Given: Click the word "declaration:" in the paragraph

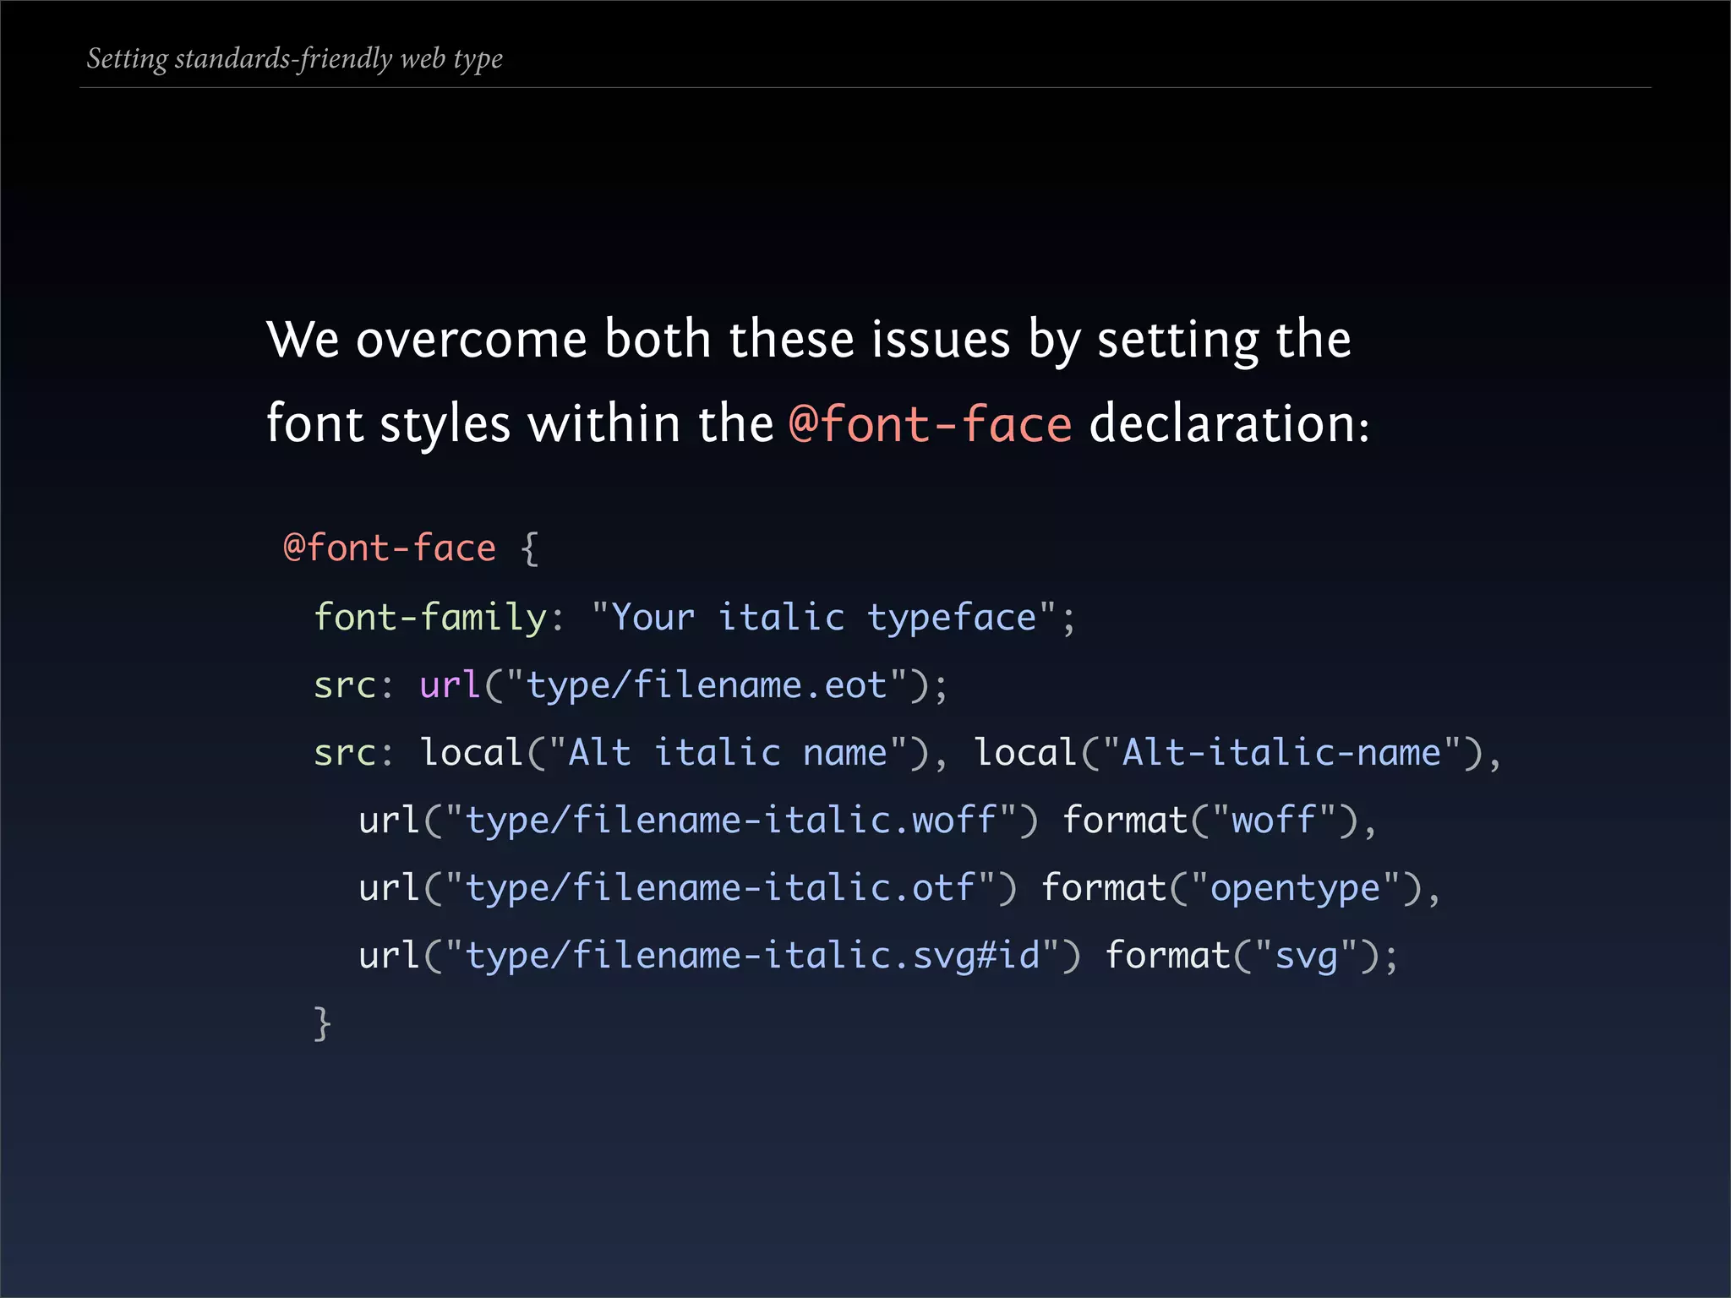Looking at the screenshot, I should [x=1230, y=423].
